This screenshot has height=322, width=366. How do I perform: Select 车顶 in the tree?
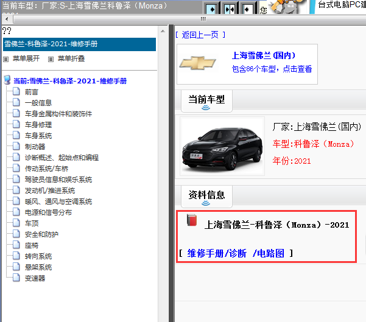32,223
